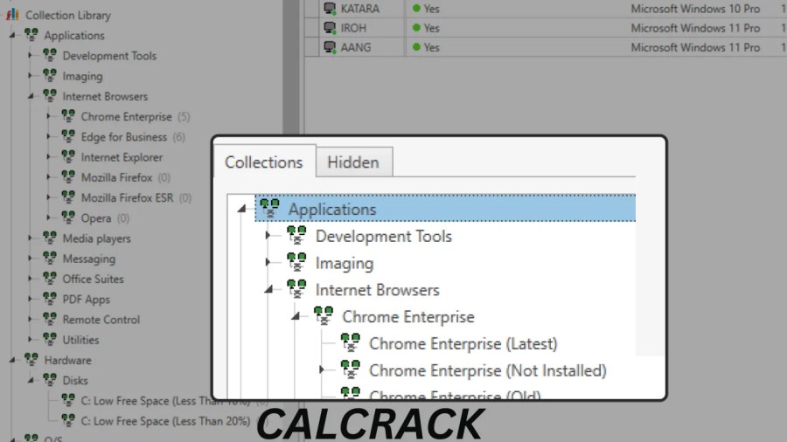The image size is (787, 442).
Task: Click the AANG computer icon
Action: [x=330, y=47]
